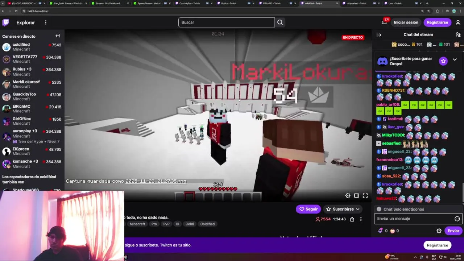Screen dimensions: 464x261
Task: Click the purple star Drops icon
Action: (443, 61)
